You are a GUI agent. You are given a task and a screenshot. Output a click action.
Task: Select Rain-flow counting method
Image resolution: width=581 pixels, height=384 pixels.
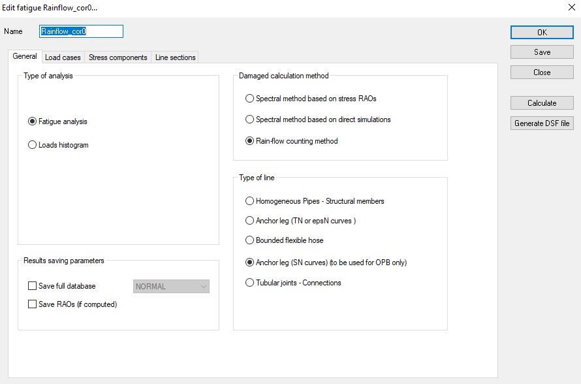tap(249, 141)
